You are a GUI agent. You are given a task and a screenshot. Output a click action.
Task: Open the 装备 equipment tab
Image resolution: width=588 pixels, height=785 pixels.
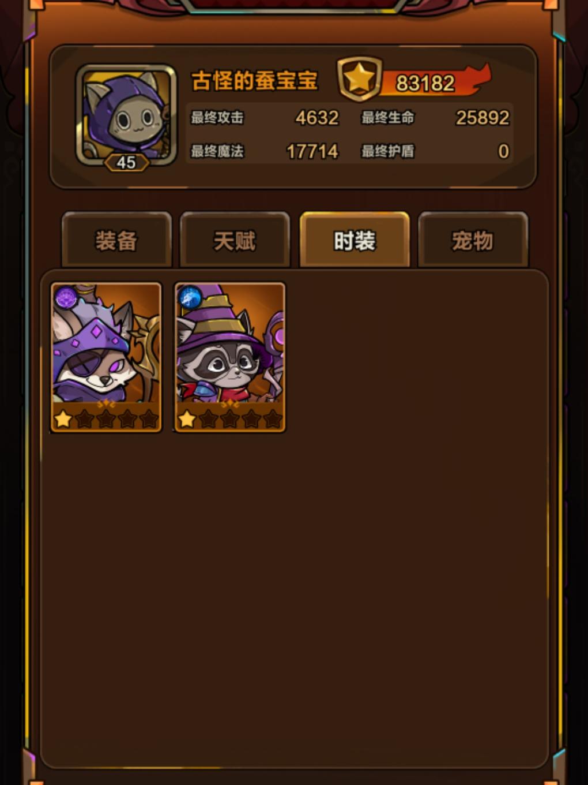tap(116, 240)
